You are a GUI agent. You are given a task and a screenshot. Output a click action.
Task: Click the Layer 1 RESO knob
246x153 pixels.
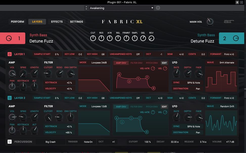pos(59,73)
